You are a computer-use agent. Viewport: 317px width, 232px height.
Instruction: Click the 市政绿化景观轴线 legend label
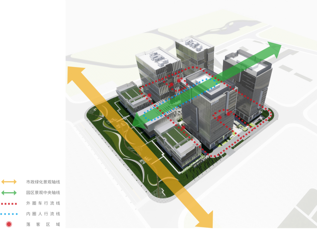pyautogui.click(x=43, y=182)
